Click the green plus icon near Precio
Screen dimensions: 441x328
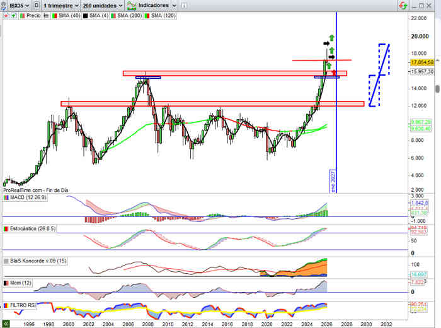pyautogui.click(x=14, y=15)
